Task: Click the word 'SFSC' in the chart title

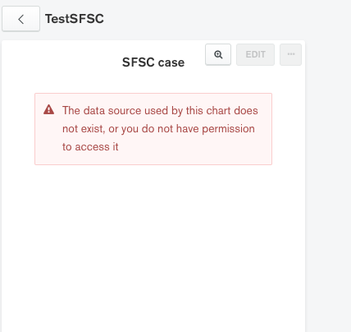Action: coord(139,62)
